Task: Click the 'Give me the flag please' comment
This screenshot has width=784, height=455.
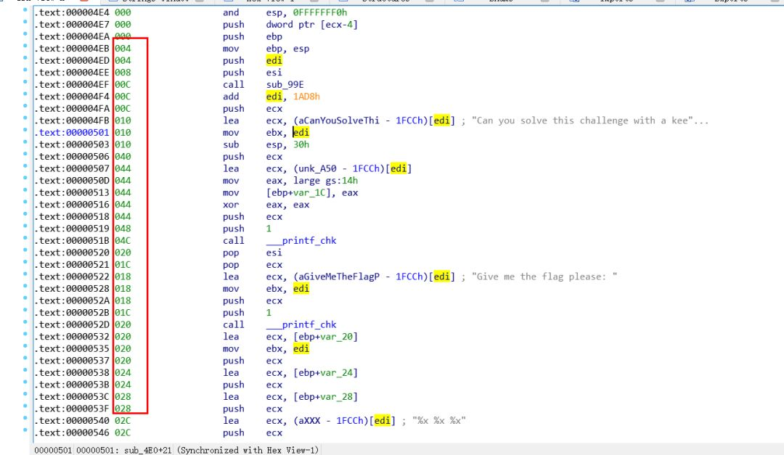Action: (544, 276)
